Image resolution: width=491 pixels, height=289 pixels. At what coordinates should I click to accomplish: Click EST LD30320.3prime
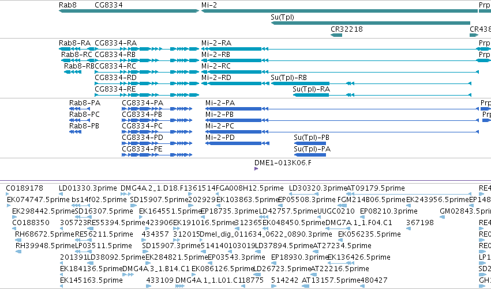point(318,188)
